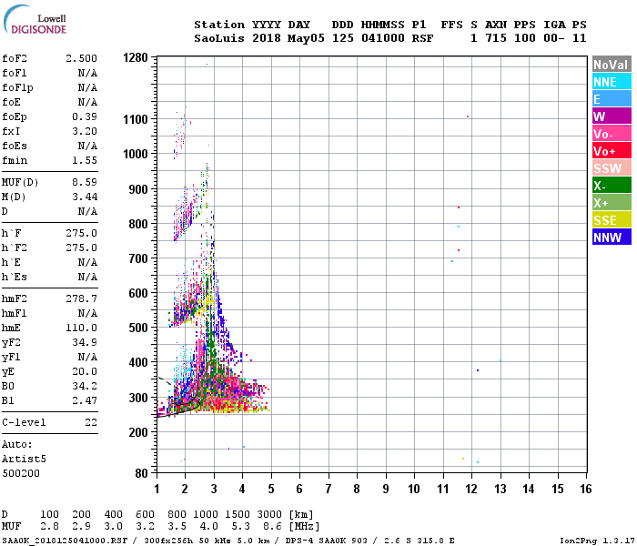Click the 10 MHz frequency axis label
The height and width of the screenshot is (546, 637).
tap(414, 489)
